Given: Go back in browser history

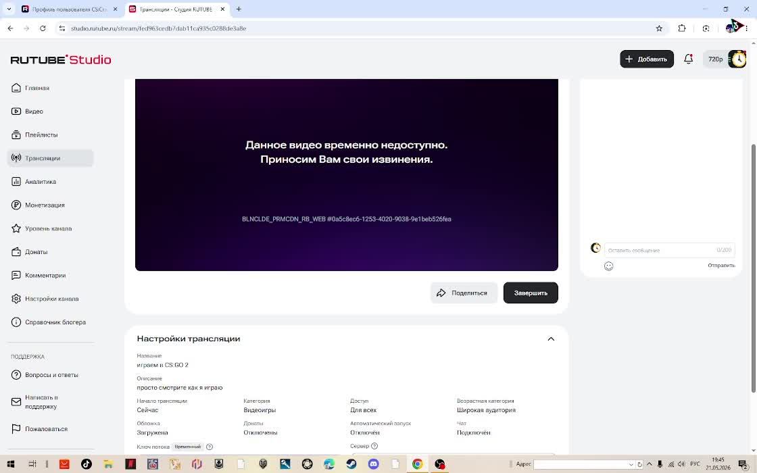Looking at the screenshot, I should click(11, 28).
